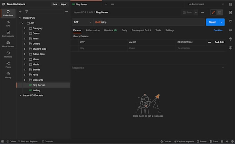Switch to the Body tab
The image size is (235, 144).
point(124,30)
